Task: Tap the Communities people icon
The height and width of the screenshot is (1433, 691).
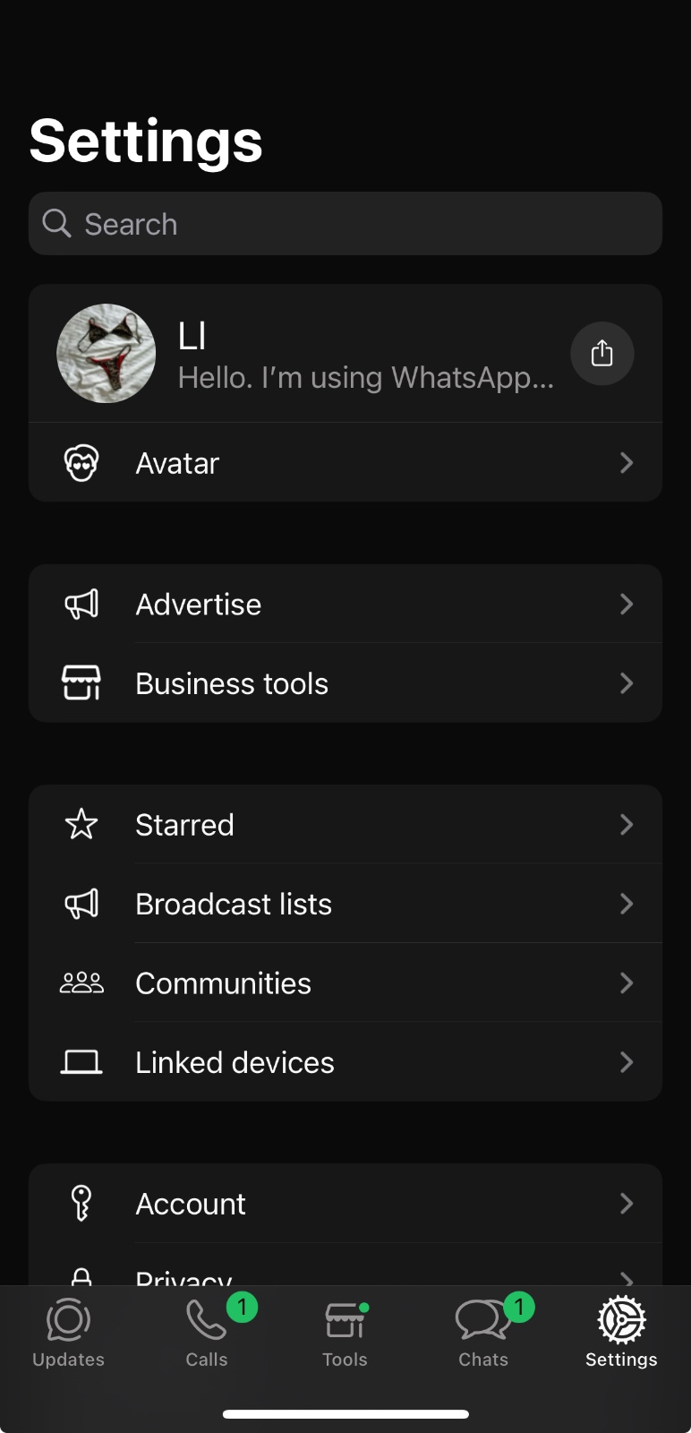Action: click(x=81, y=983)
